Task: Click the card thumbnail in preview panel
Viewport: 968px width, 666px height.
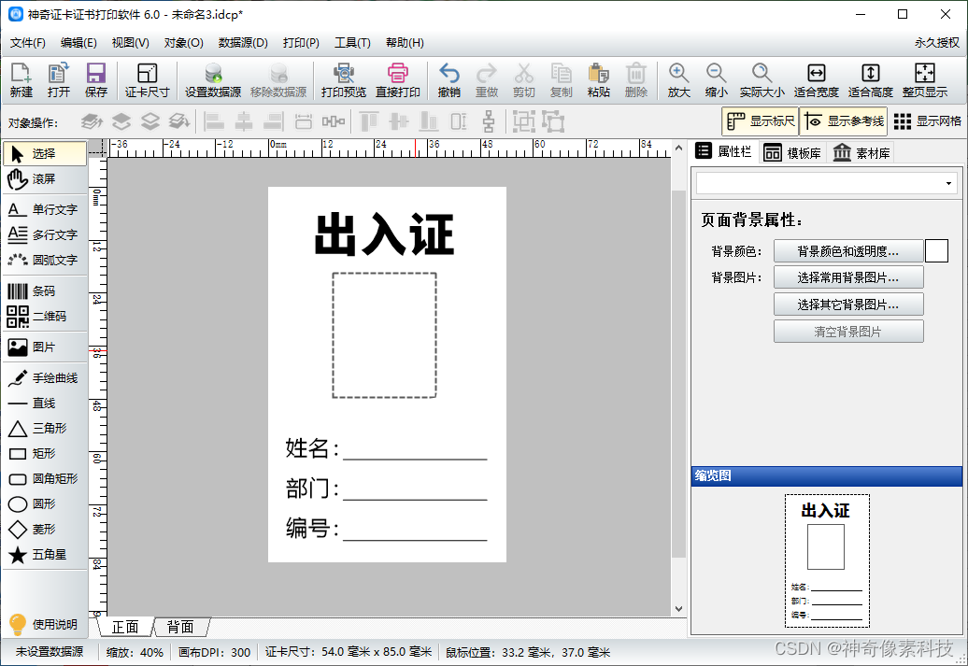Action: pos(826,560)
